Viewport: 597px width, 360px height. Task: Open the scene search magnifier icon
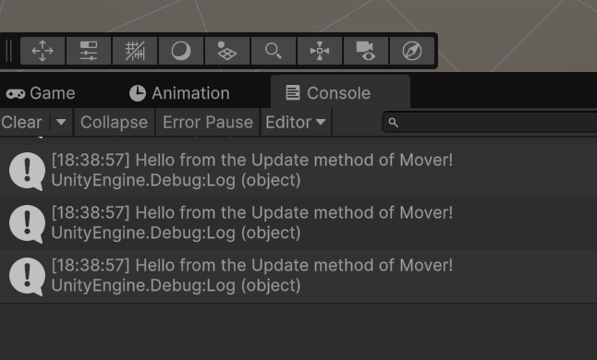[x=274, y=51]
